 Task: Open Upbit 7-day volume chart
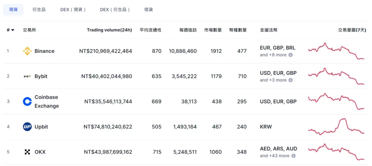336,126
